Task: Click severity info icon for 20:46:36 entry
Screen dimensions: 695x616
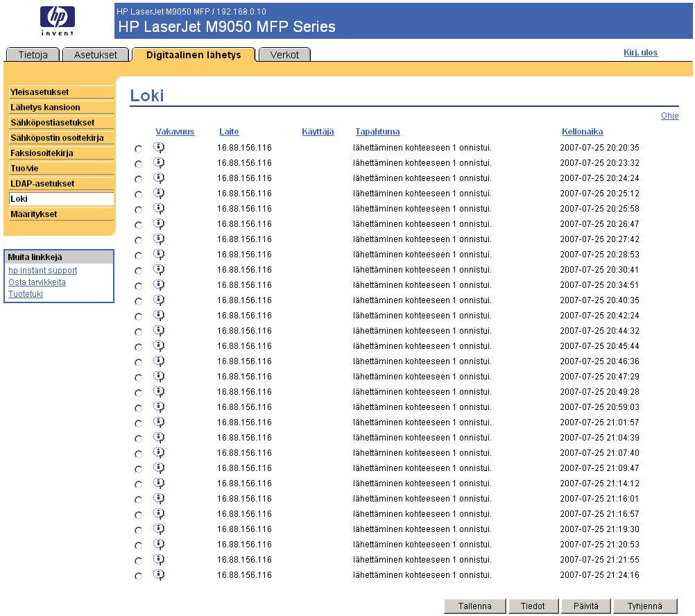Action: point(159,361)
